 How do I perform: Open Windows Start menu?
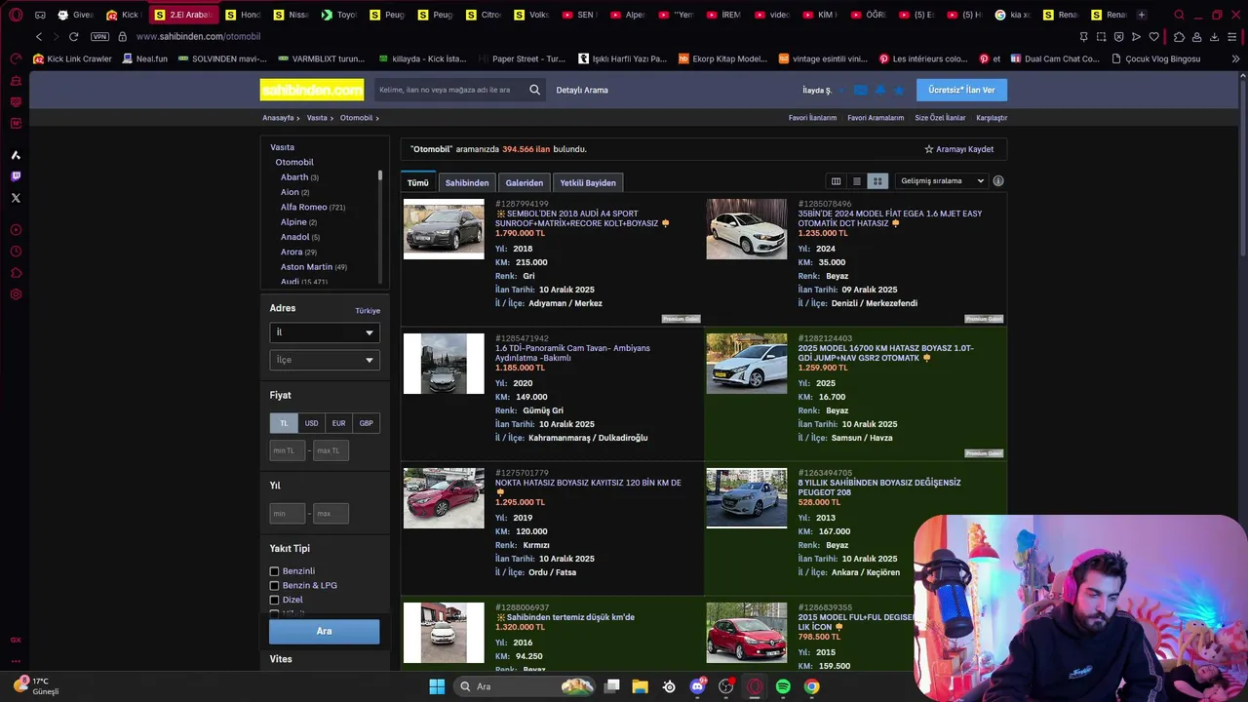click(x=437, y=686)
